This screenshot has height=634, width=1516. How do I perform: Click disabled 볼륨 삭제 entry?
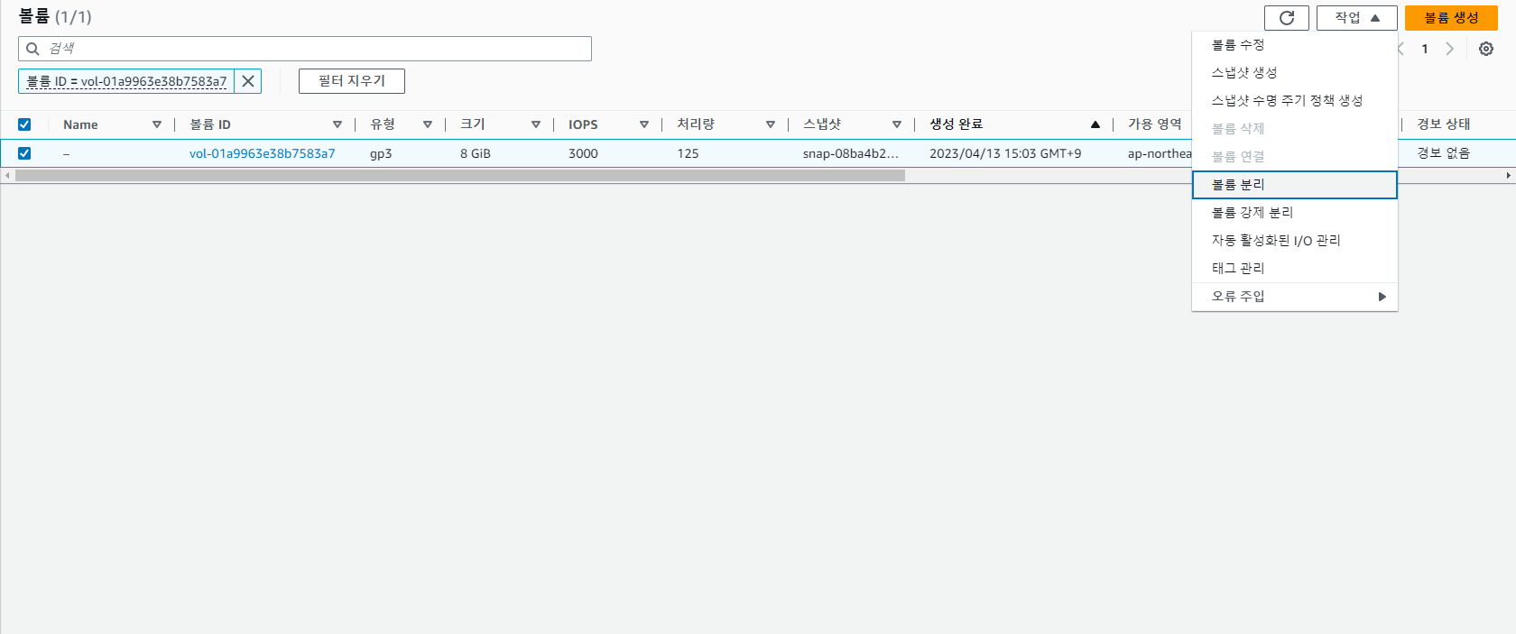(1295, 129)
